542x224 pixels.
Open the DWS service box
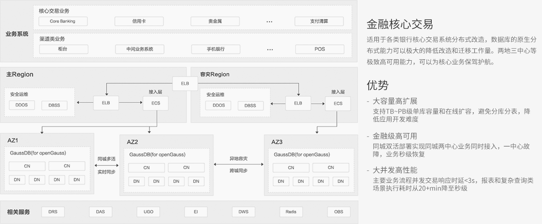243,211
